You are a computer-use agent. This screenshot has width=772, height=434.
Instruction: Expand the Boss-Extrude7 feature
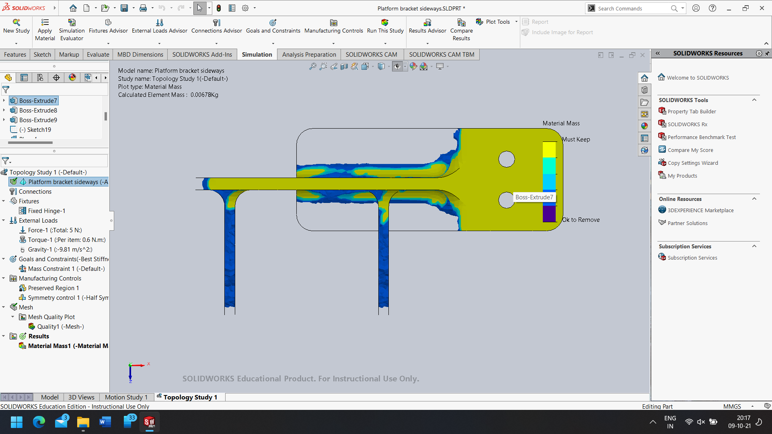click(x=4, y=100)
